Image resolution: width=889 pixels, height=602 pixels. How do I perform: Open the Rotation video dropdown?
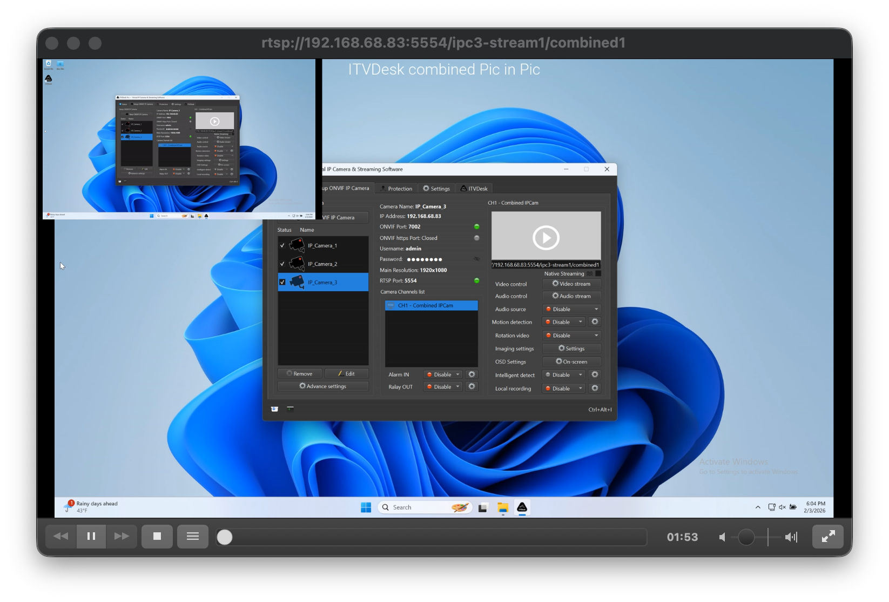(571, 336)
